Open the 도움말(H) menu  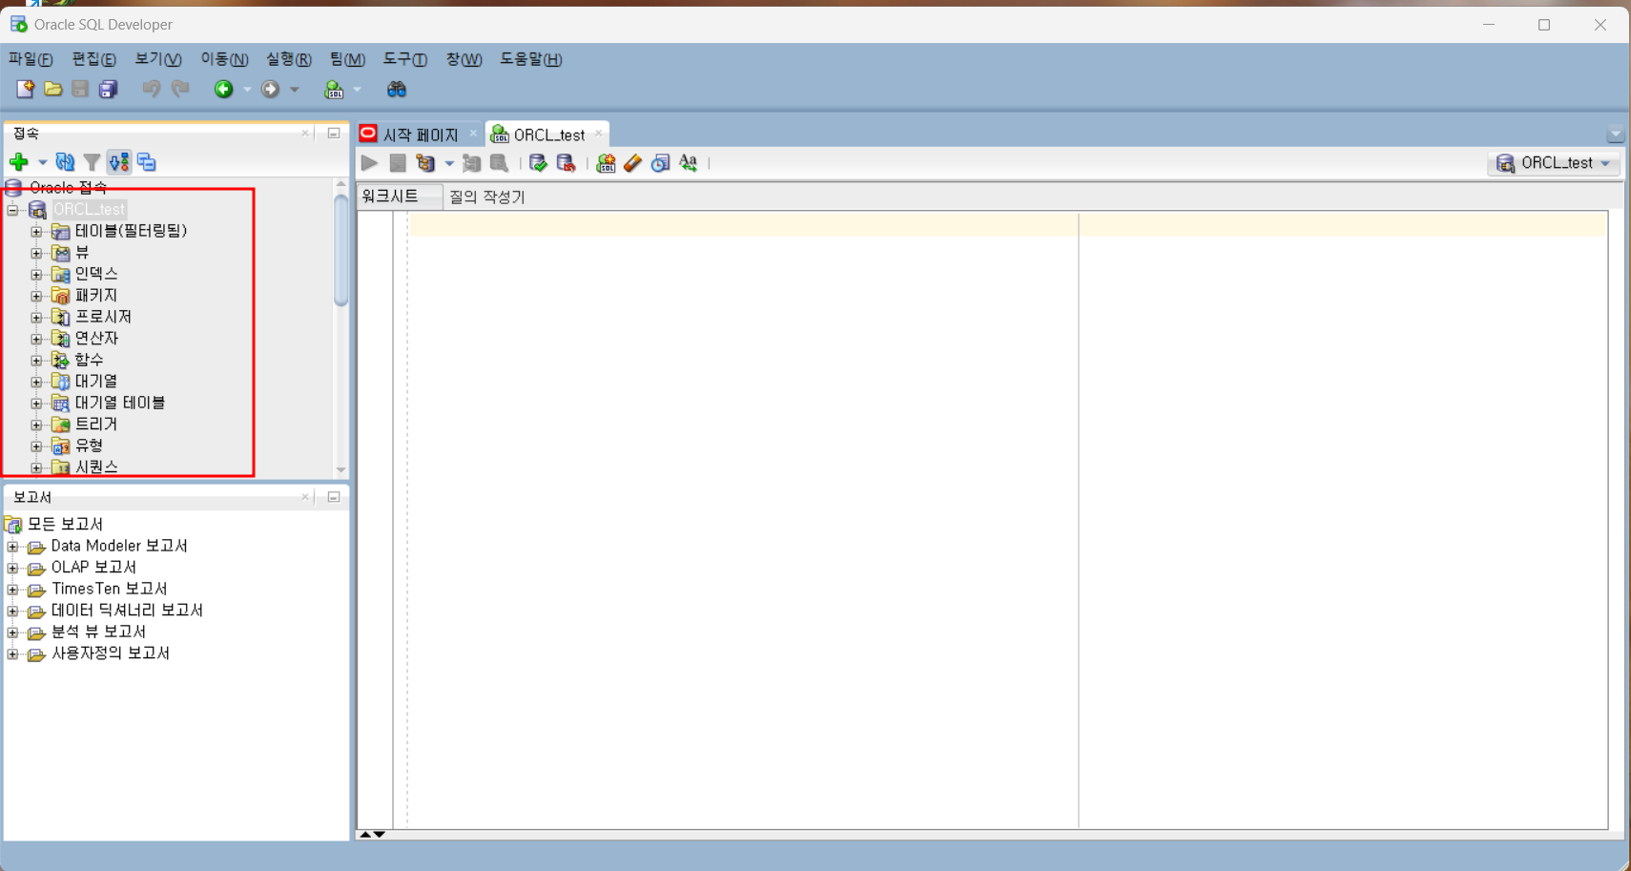(531, 59)
